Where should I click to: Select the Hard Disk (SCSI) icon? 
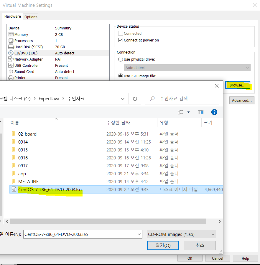[x=11, y=47]
